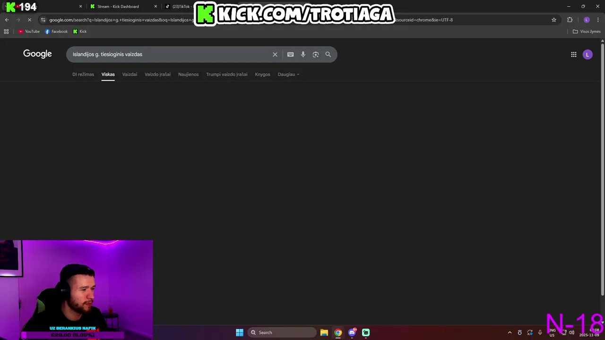Screen dimensions: 605x340
Task: Click the taskbar Search box
Action: click(282, 332)
